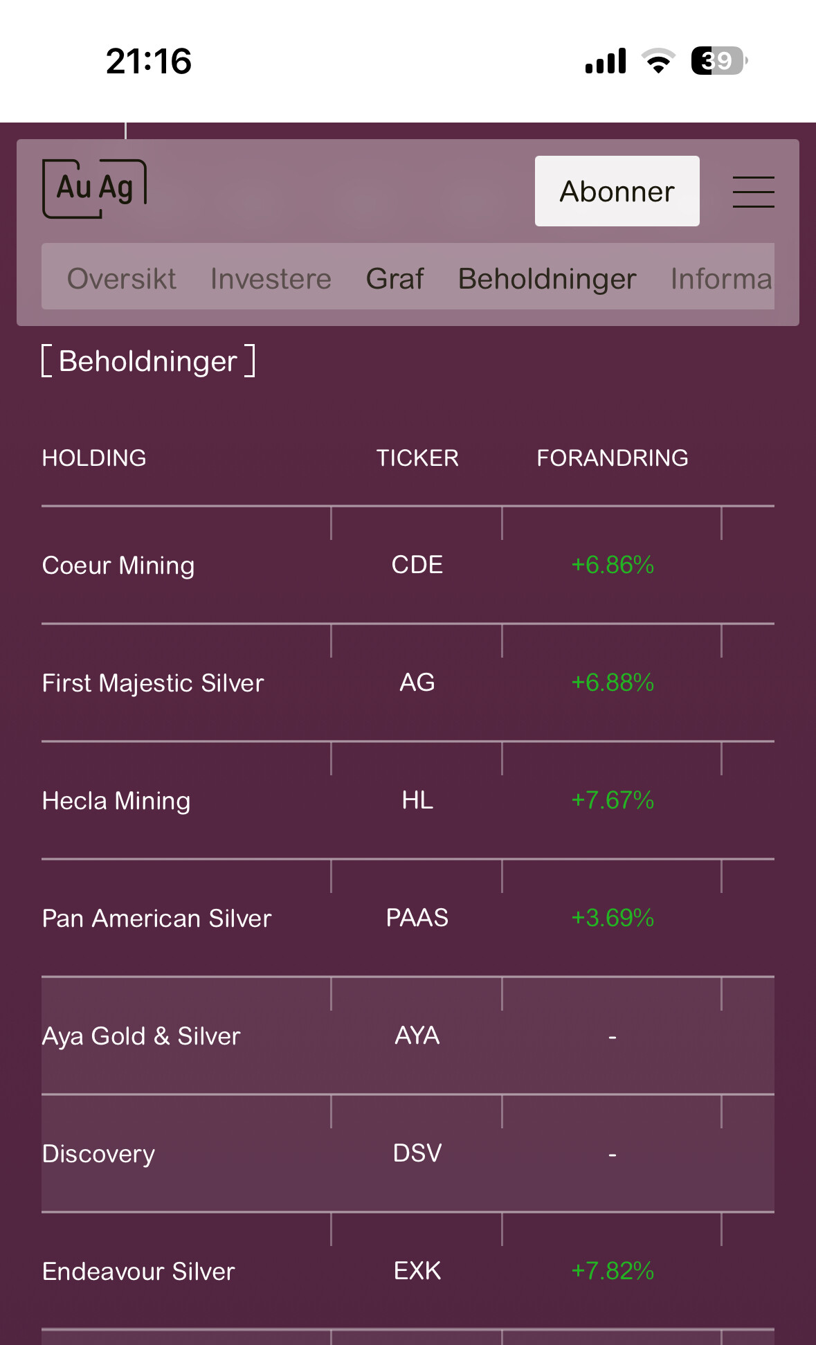Select the Beholdninger tab

547,279
